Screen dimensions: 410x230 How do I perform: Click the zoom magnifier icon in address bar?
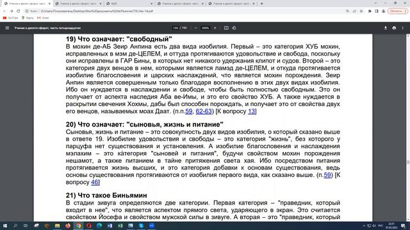pyautogui.click(x=347, y=11)
